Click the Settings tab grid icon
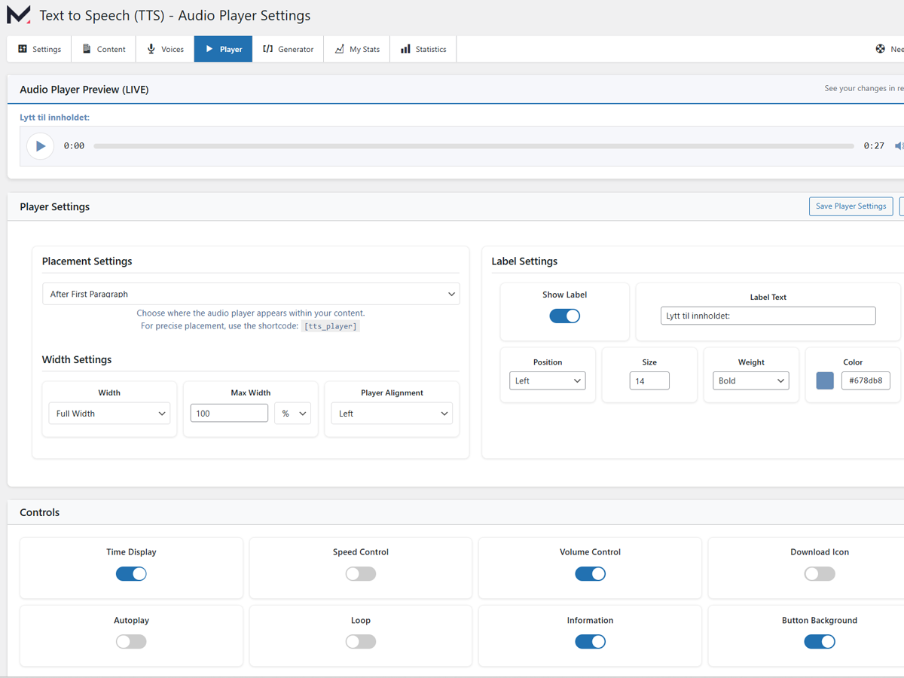 point(23,49)
